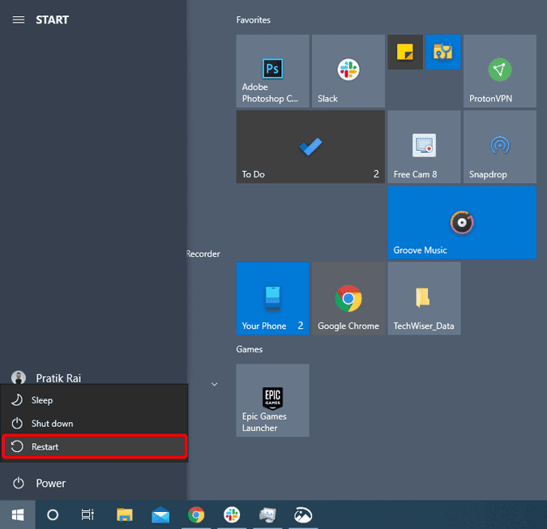The height and width of the screenshot is (529, 547).
Task: Click the Recorder app entry
Action: 203,254
